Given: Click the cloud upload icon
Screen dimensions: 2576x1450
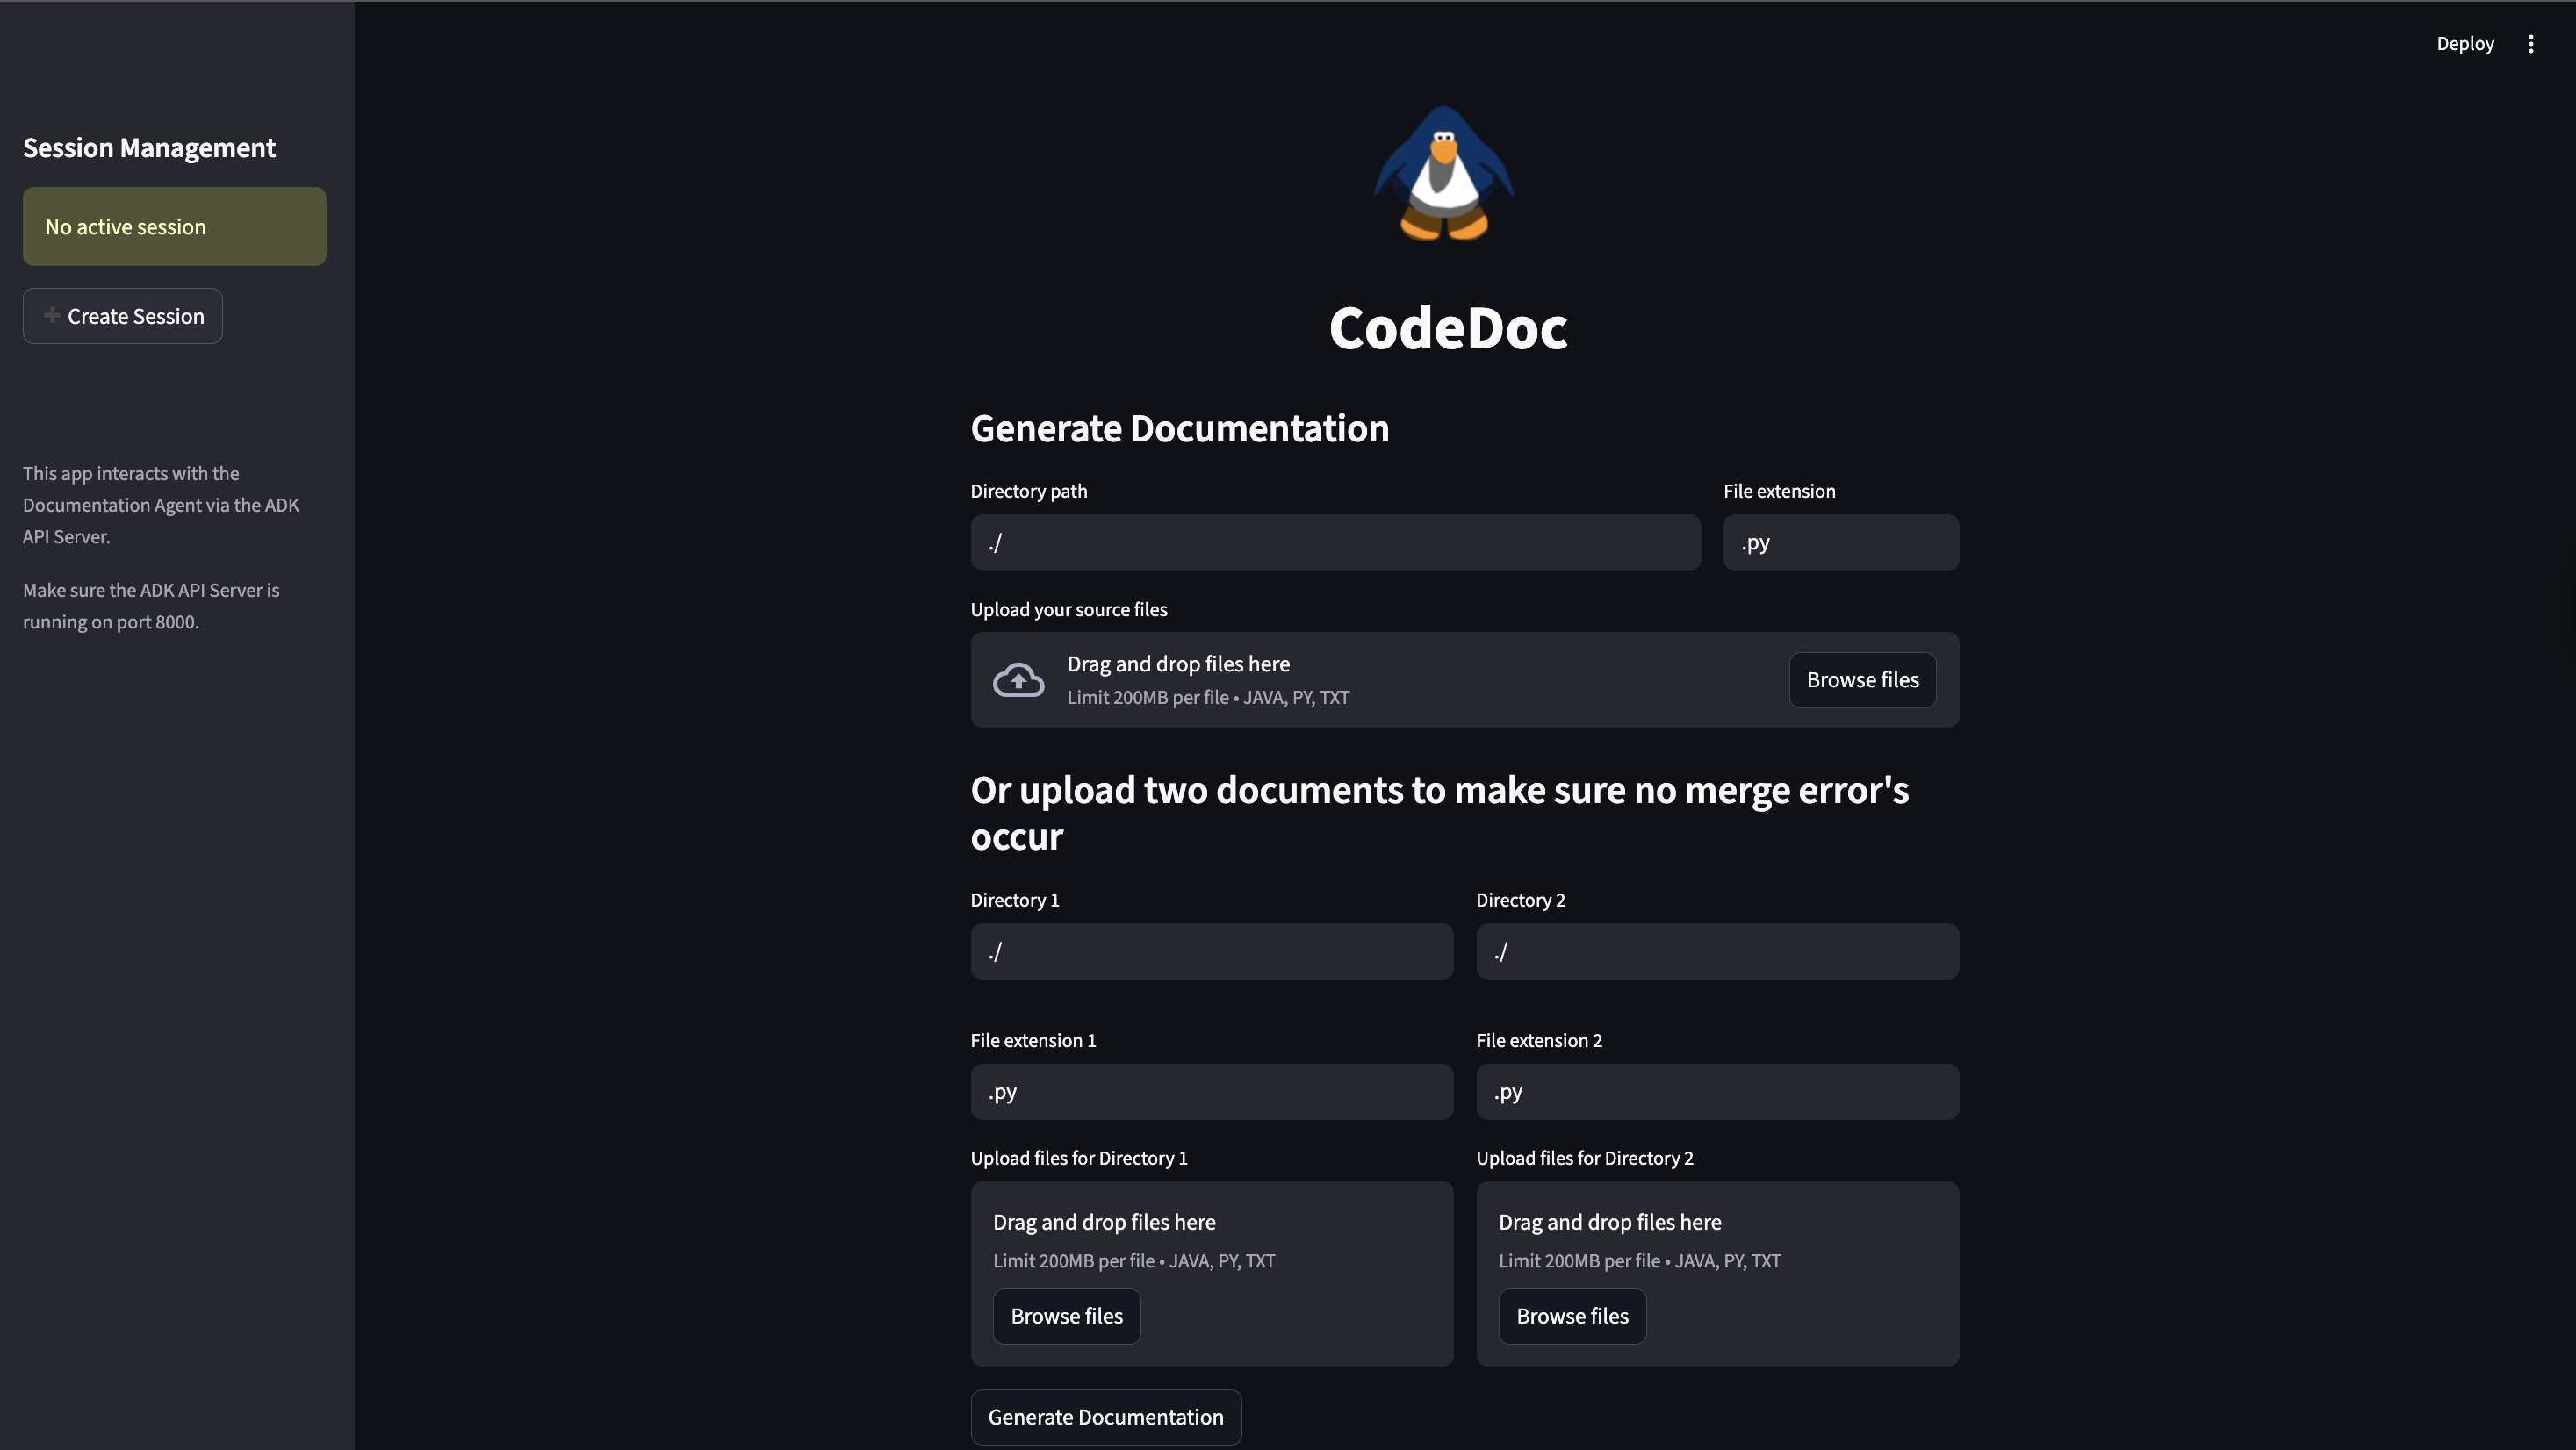Looking at the screenshot, I should [x=1018, y=680].
